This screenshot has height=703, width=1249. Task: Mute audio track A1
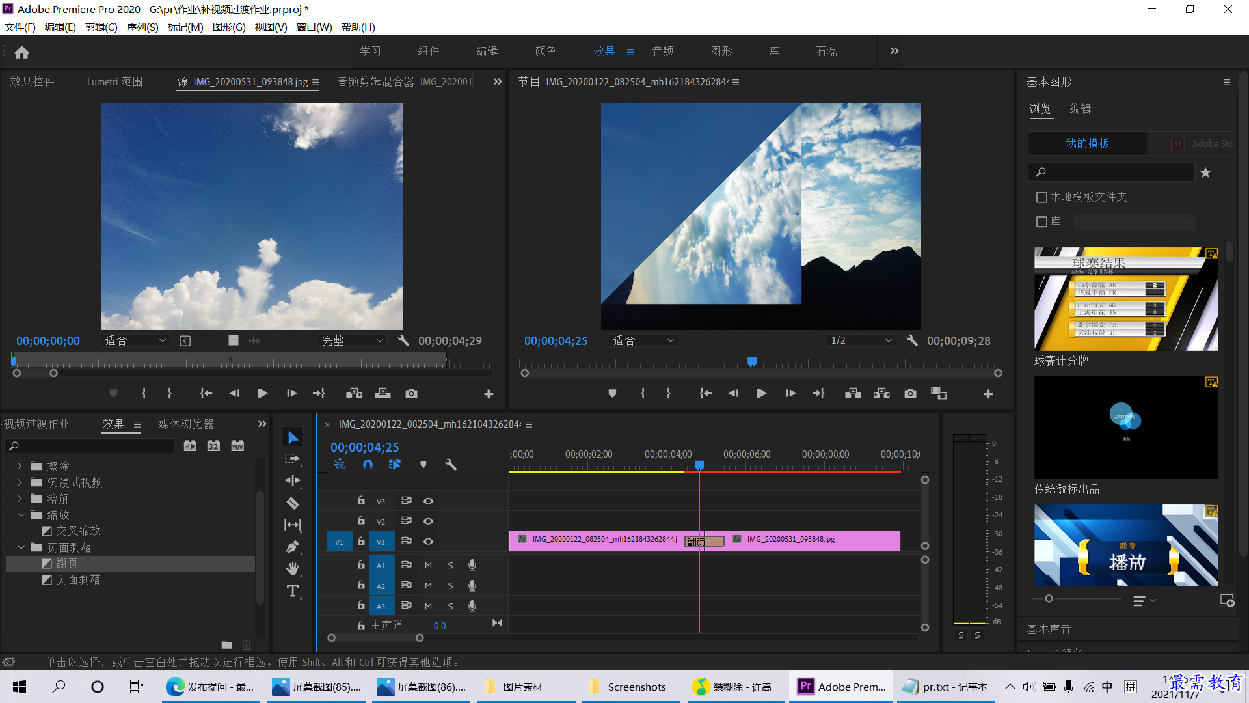(428, 565)
